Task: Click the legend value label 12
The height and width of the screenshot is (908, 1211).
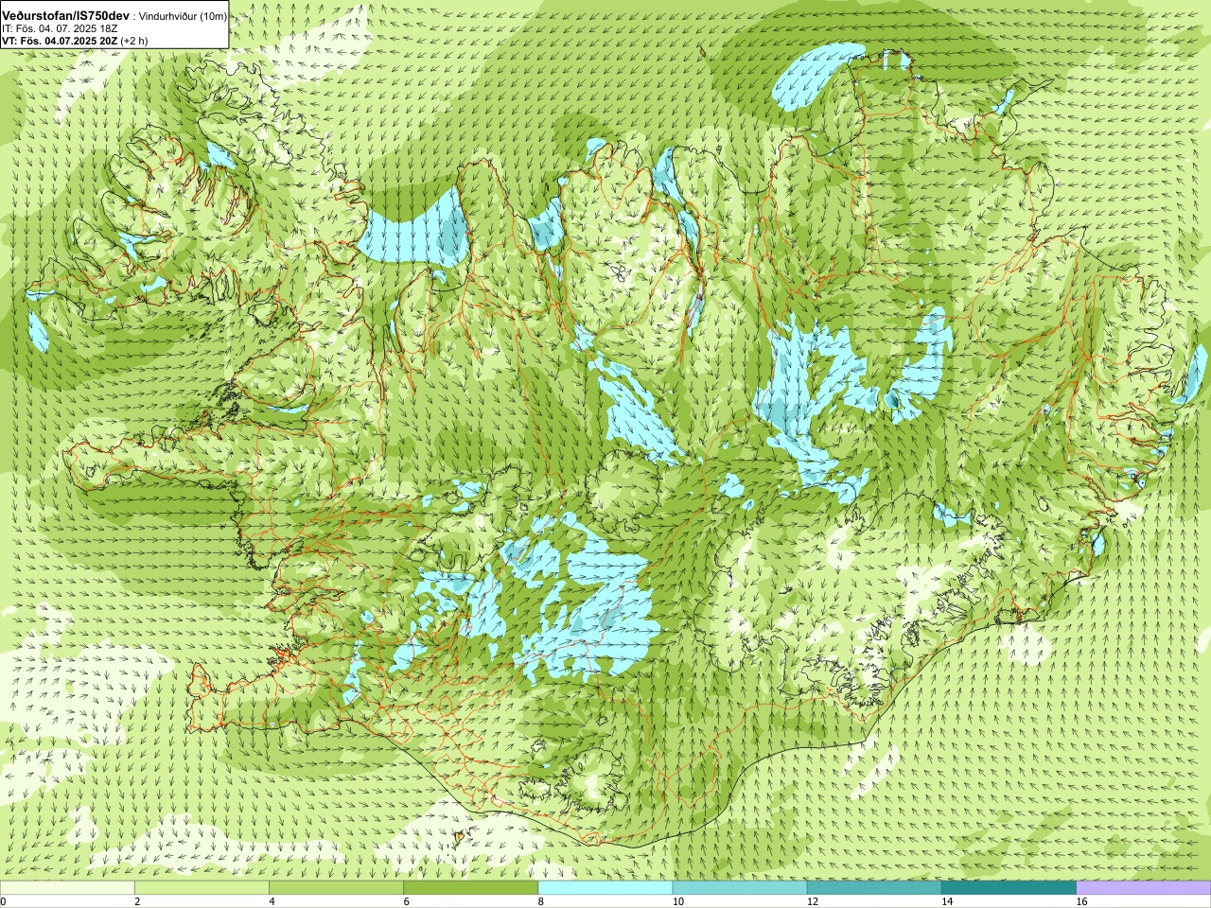Action: point(812,902)
